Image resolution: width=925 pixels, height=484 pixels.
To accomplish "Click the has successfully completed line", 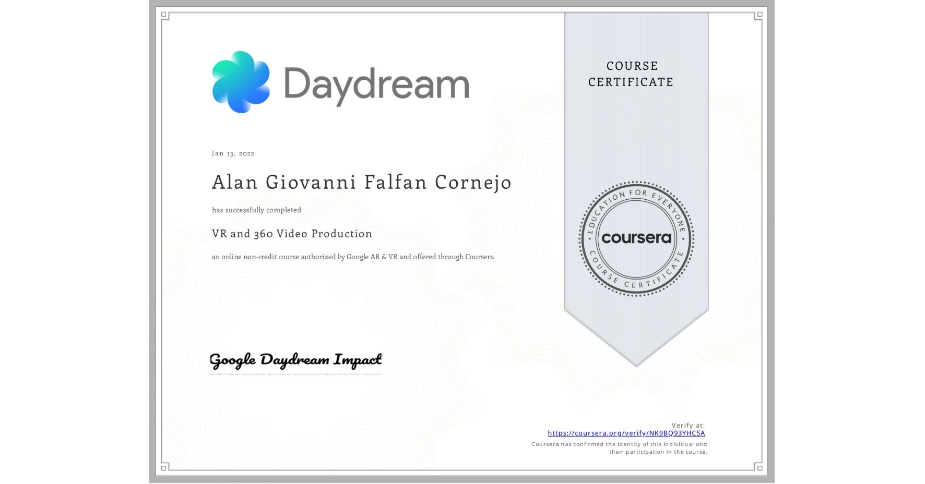I will pyautogui.click(x=256, y=210).
